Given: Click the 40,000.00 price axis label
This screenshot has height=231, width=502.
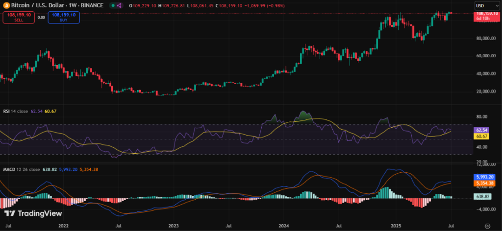Looking at the screenshot, I should click(487, 74).
